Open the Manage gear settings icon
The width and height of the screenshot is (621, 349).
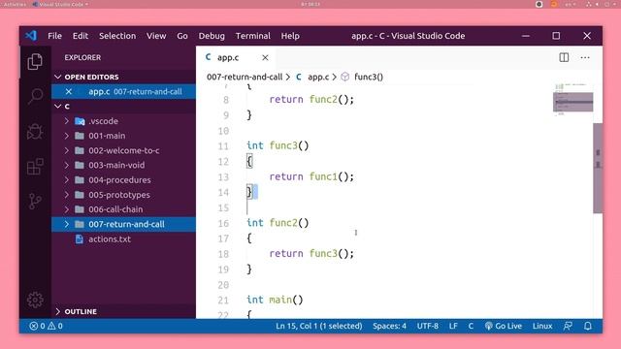pyautogui.click(x=35, y=300)
